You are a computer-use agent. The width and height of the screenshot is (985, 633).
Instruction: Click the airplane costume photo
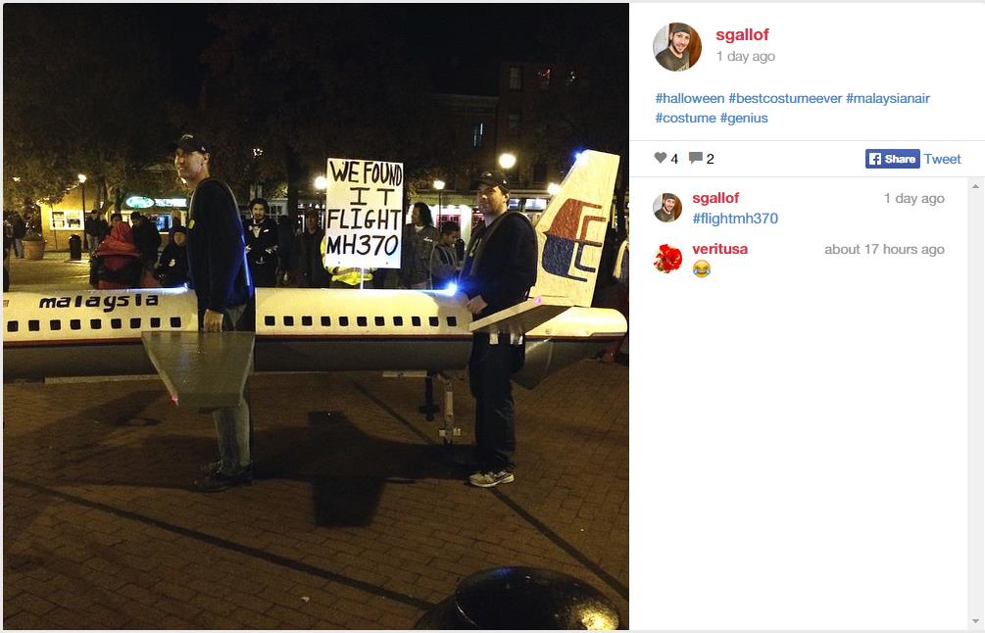coord(316,316)
